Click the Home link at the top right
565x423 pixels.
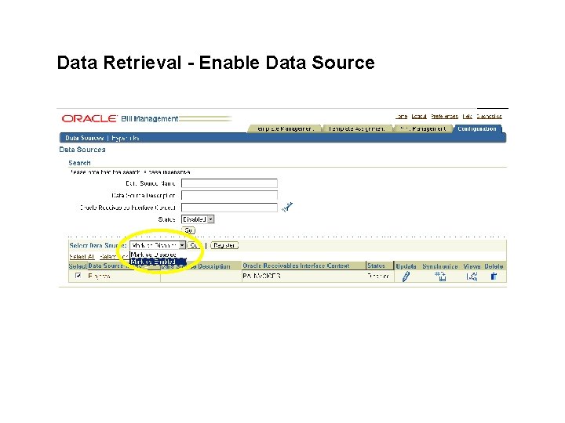[401, 116]
